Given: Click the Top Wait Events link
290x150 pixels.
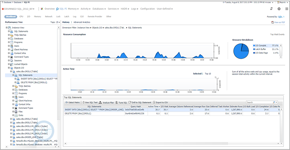Looking at the screenshot, I should tap(277, 34).
